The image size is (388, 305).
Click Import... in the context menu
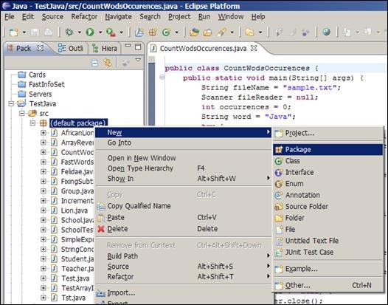[x=184, y=293]
